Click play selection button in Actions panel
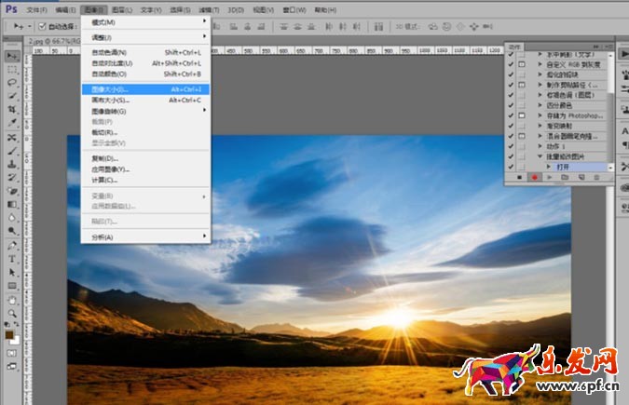The image size is (629, 405). 551,176
